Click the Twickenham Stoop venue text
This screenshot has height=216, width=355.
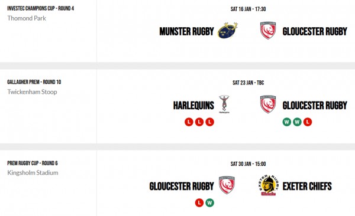(x=32, y=92)
